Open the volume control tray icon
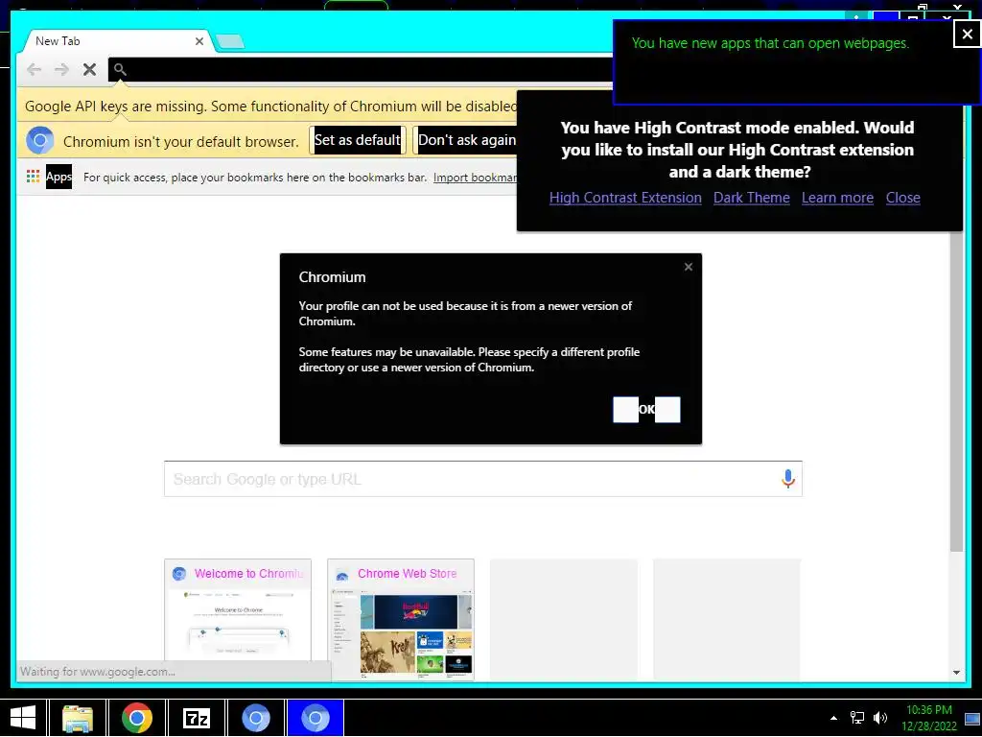The height and width of the screenshot is (737, 982). (880, 718)
